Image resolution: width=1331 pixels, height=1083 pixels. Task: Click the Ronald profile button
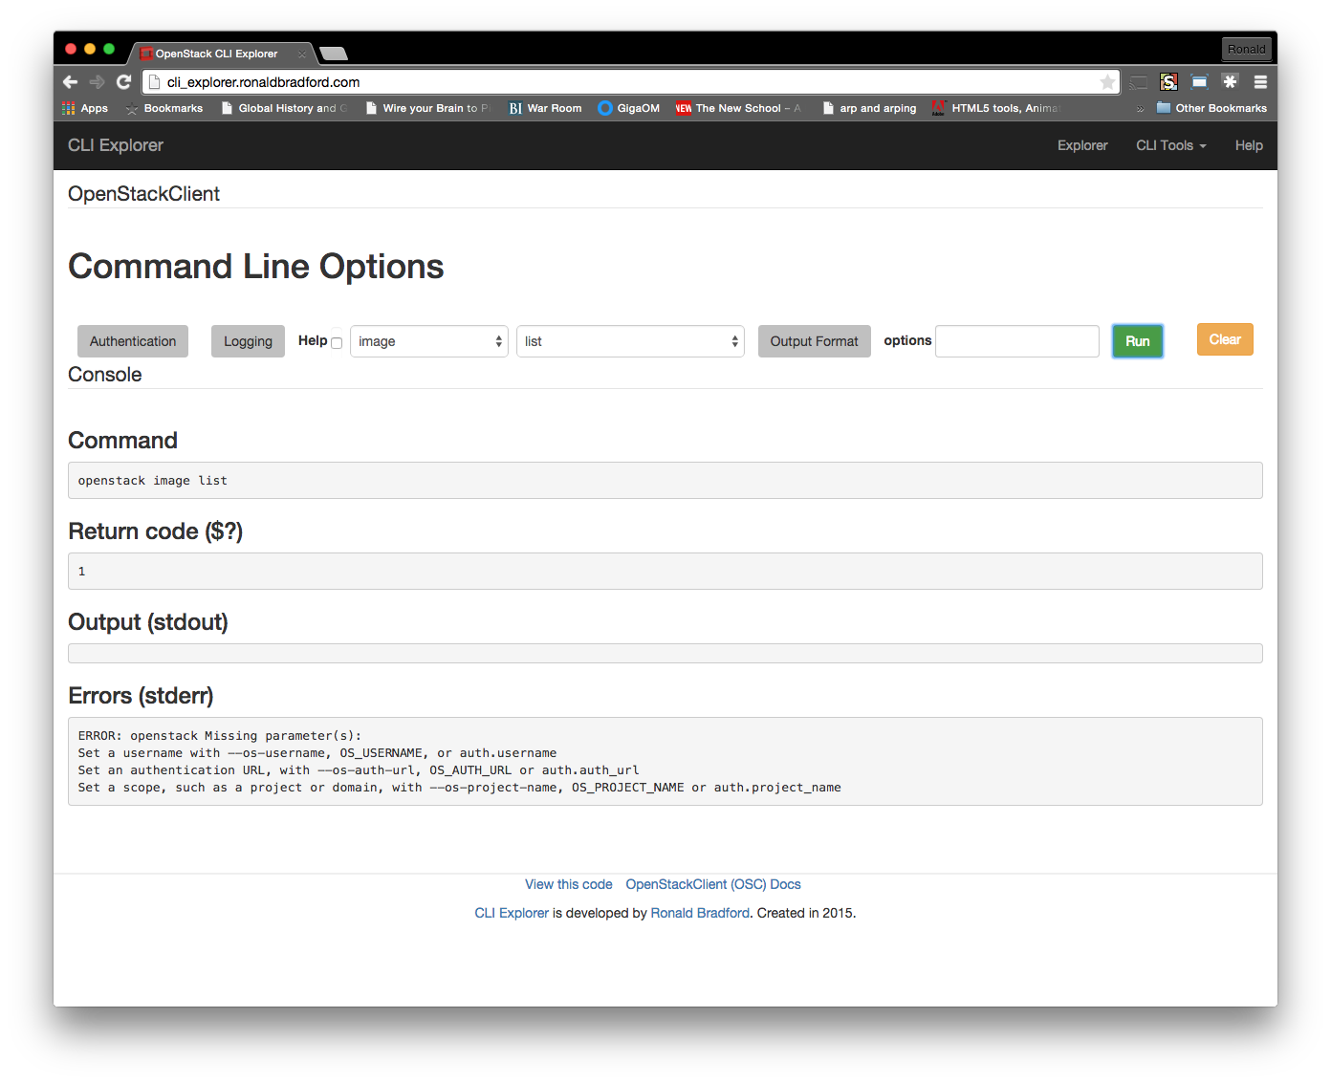1247,49
